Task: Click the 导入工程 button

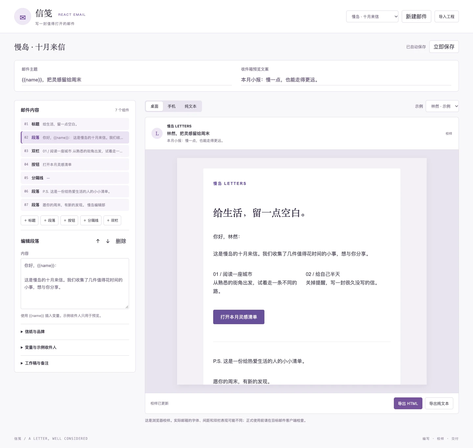Action: coord(446,16)
